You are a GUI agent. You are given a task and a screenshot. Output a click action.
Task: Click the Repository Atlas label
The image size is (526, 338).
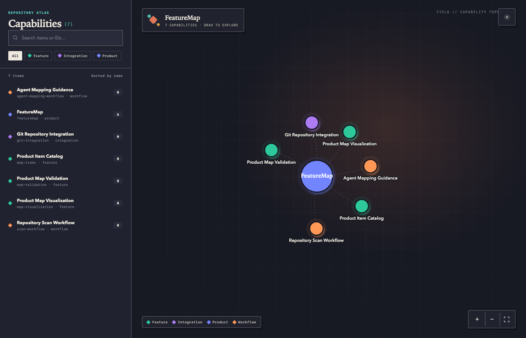pyautogui.click(x=29, y=13)
